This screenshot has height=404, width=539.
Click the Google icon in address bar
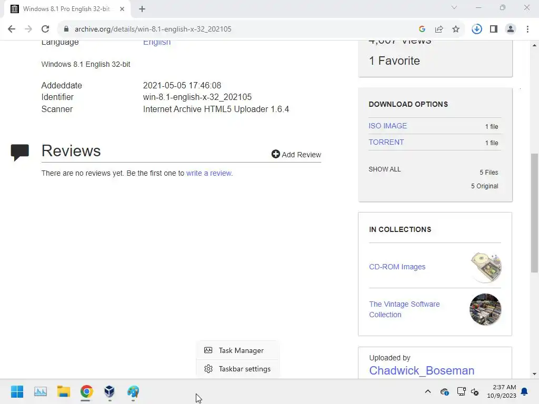click(x=422, y=29)
